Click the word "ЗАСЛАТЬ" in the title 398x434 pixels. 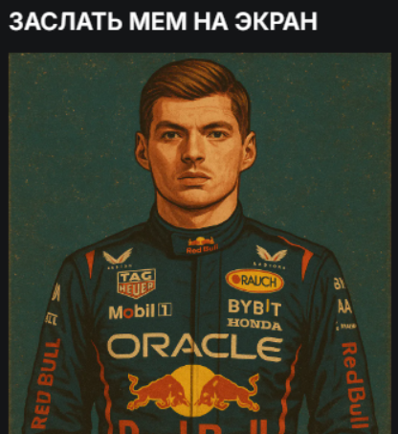click(65, 21)
